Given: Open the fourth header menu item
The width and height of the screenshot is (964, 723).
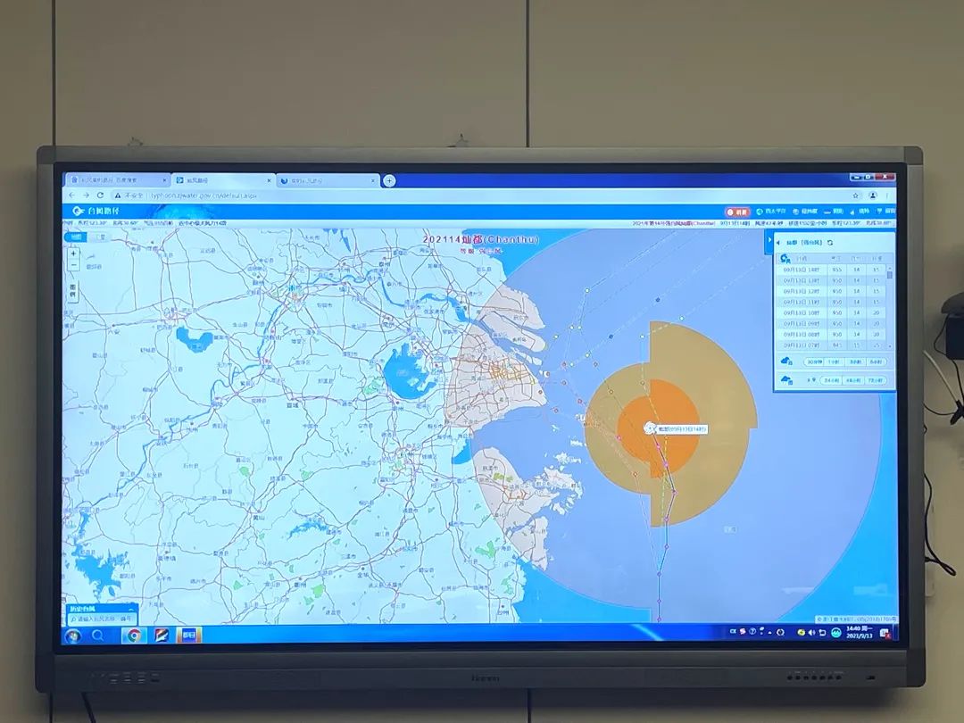Looking at the screenshot, I should pyautogui.click(x=835, y=212).
